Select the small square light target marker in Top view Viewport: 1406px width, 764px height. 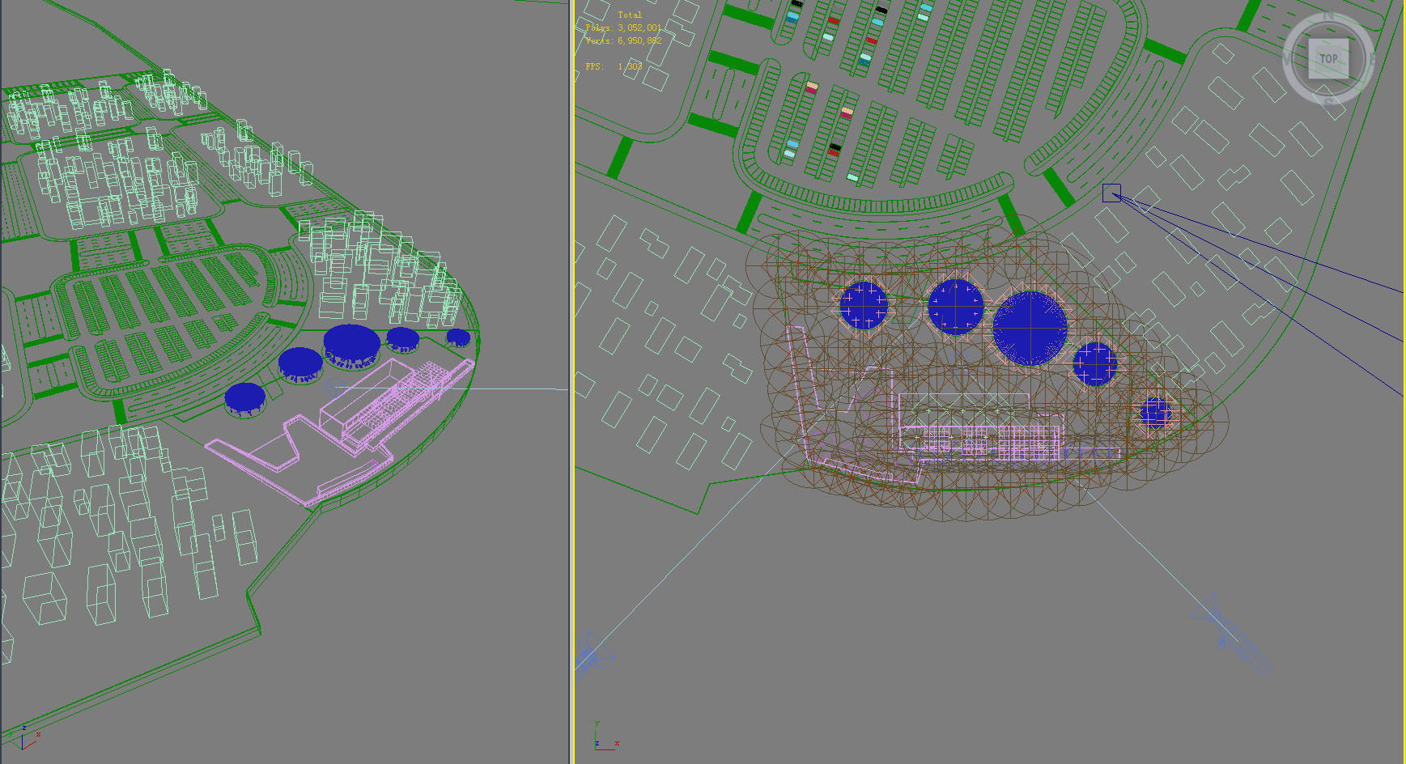pos(1111,193)
